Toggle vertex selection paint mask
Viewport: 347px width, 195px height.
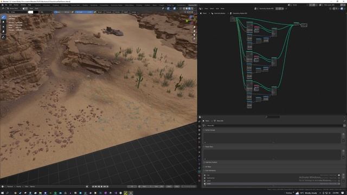pyautogui.click(x=27, y=9)
